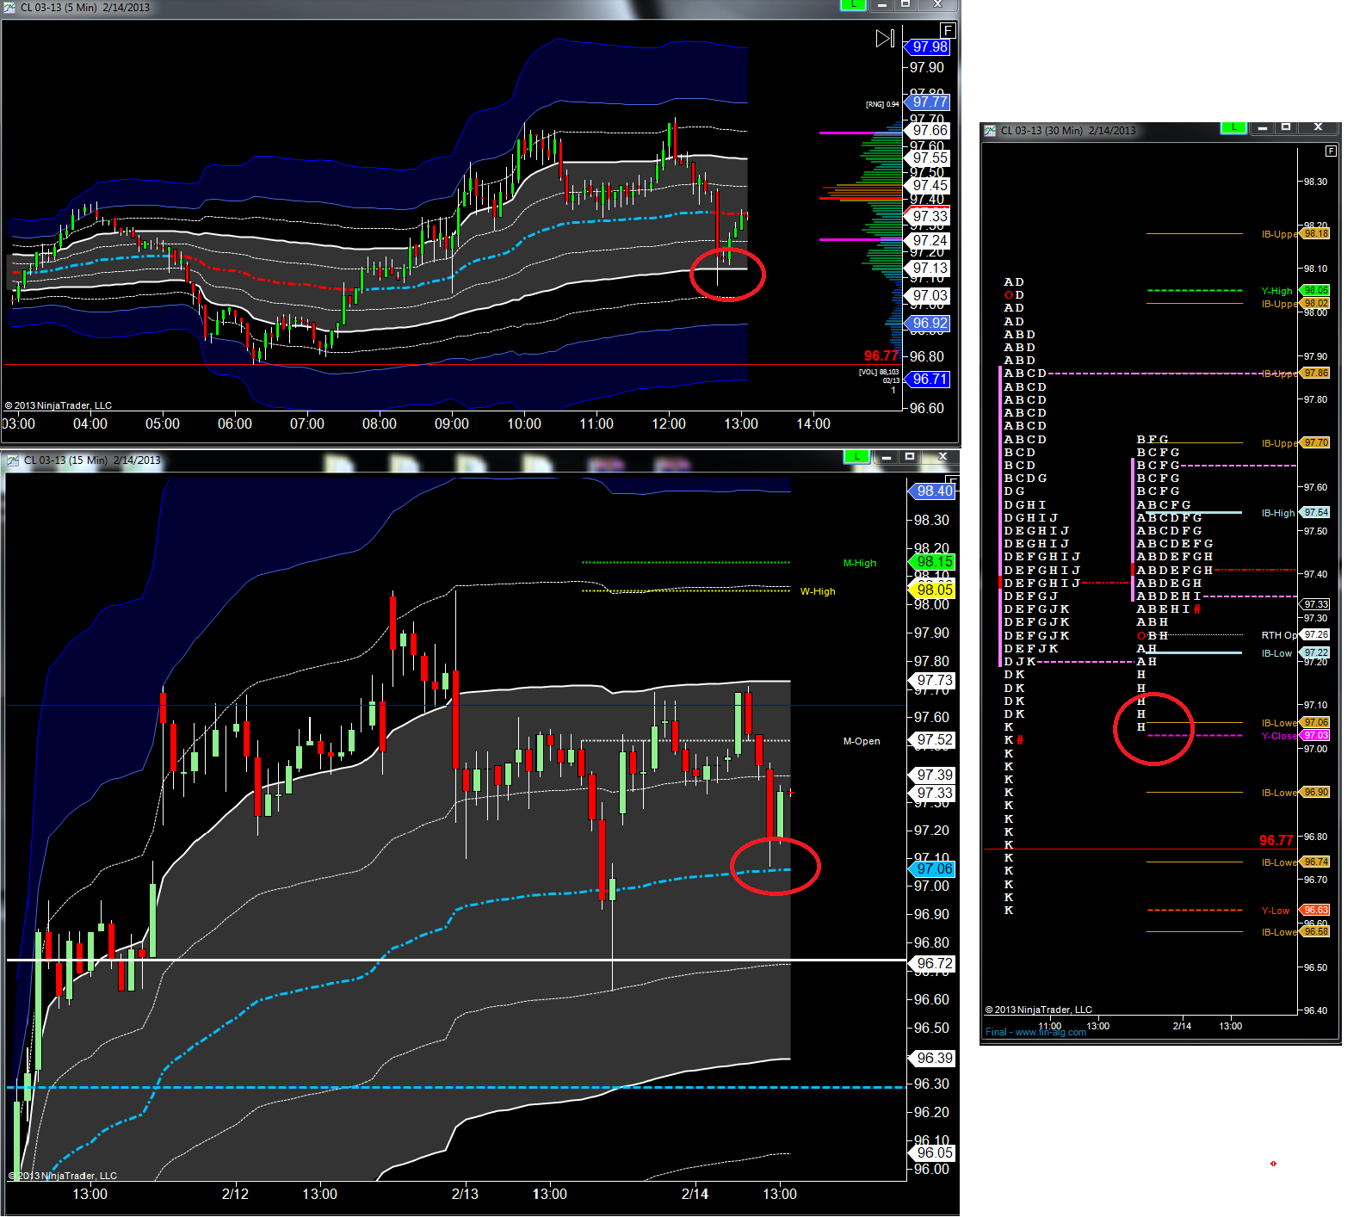Click the 2/13 date label on 15 Min chart

click(465, 1194)
